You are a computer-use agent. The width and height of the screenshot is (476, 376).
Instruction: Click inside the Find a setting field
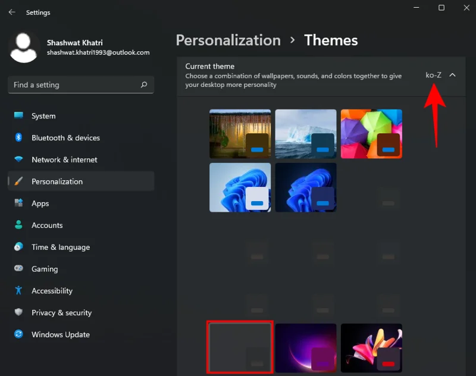pos(71,85)
